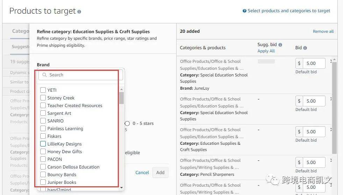The width and height of the screenshot is (343, 195).
Task: Select the LillieKay Designs checkbox
Action: click(x=43, y=144)
